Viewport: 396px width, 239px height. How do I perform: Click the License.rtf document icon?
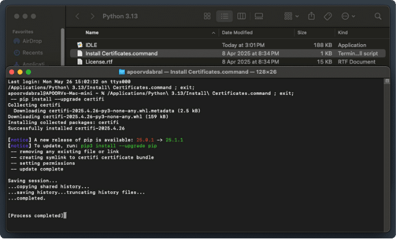tap(80, 62)
